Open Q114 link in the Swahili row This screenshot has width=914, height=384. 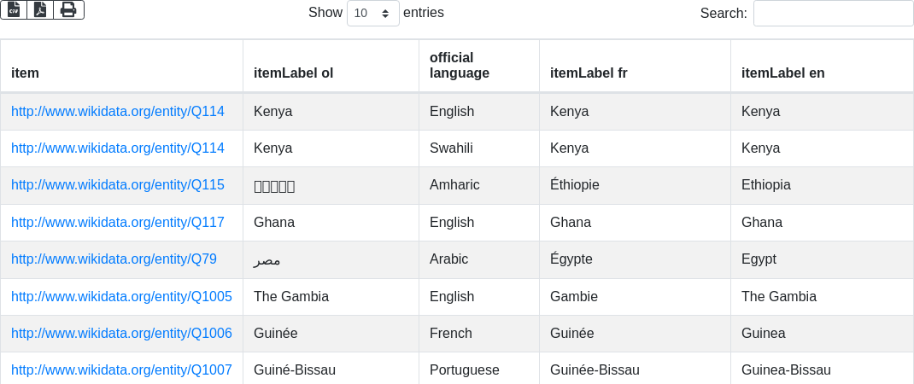pyautogui.click(x=118, y=148)
